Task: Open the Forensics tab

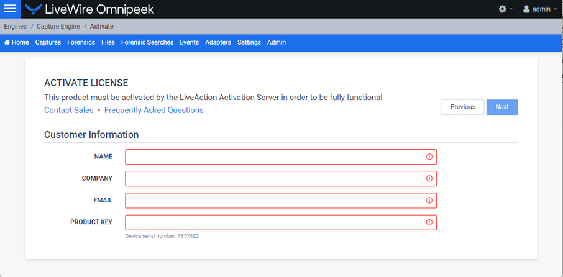Action: point(81,42)
